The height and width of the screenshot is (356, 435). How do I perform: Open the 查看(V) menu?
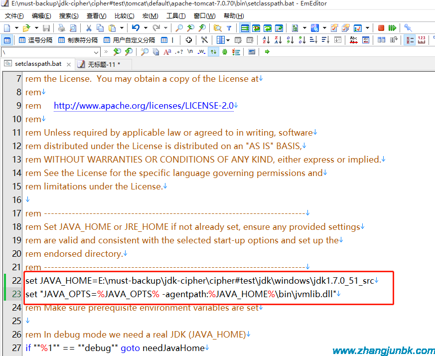[x=96, y=16]
